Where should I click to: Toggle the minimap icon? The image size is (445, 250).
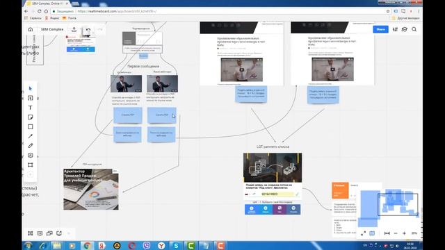[372, 233]
